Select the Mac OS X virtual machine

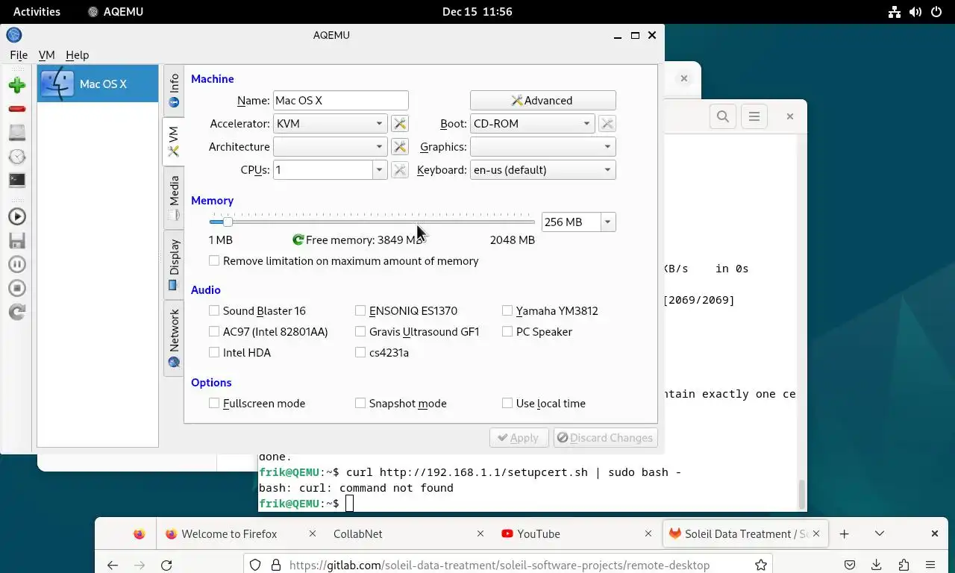point(98,84)
